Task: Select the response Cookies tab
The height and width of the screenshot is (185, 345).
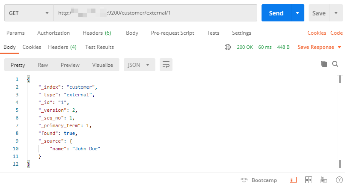Action: point(32,47)
